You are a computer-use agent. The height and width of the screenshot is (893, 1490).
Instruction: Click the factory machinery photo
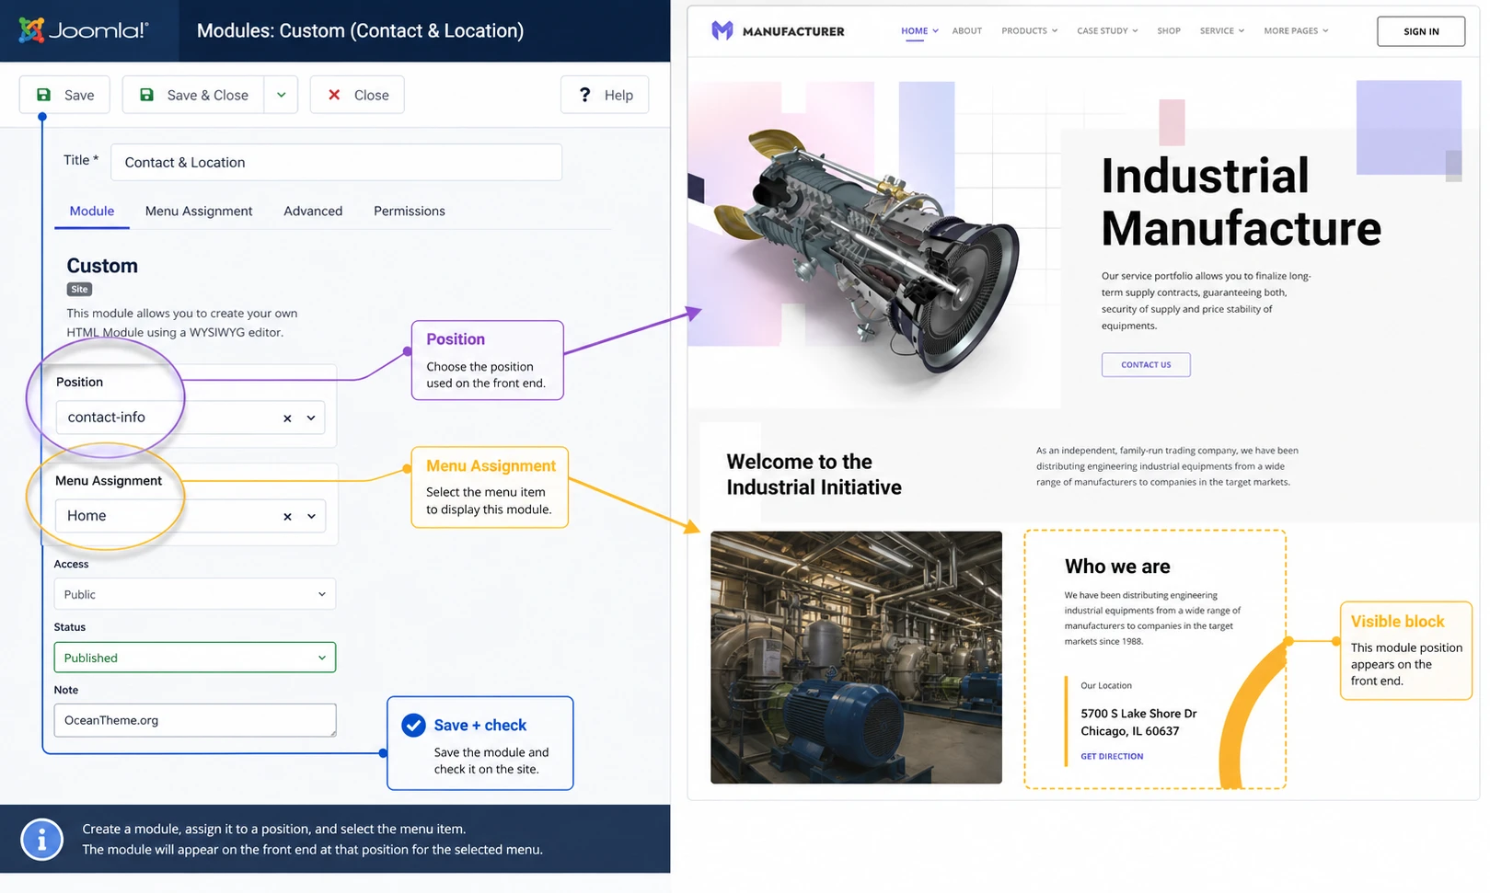tap(856, 658)
